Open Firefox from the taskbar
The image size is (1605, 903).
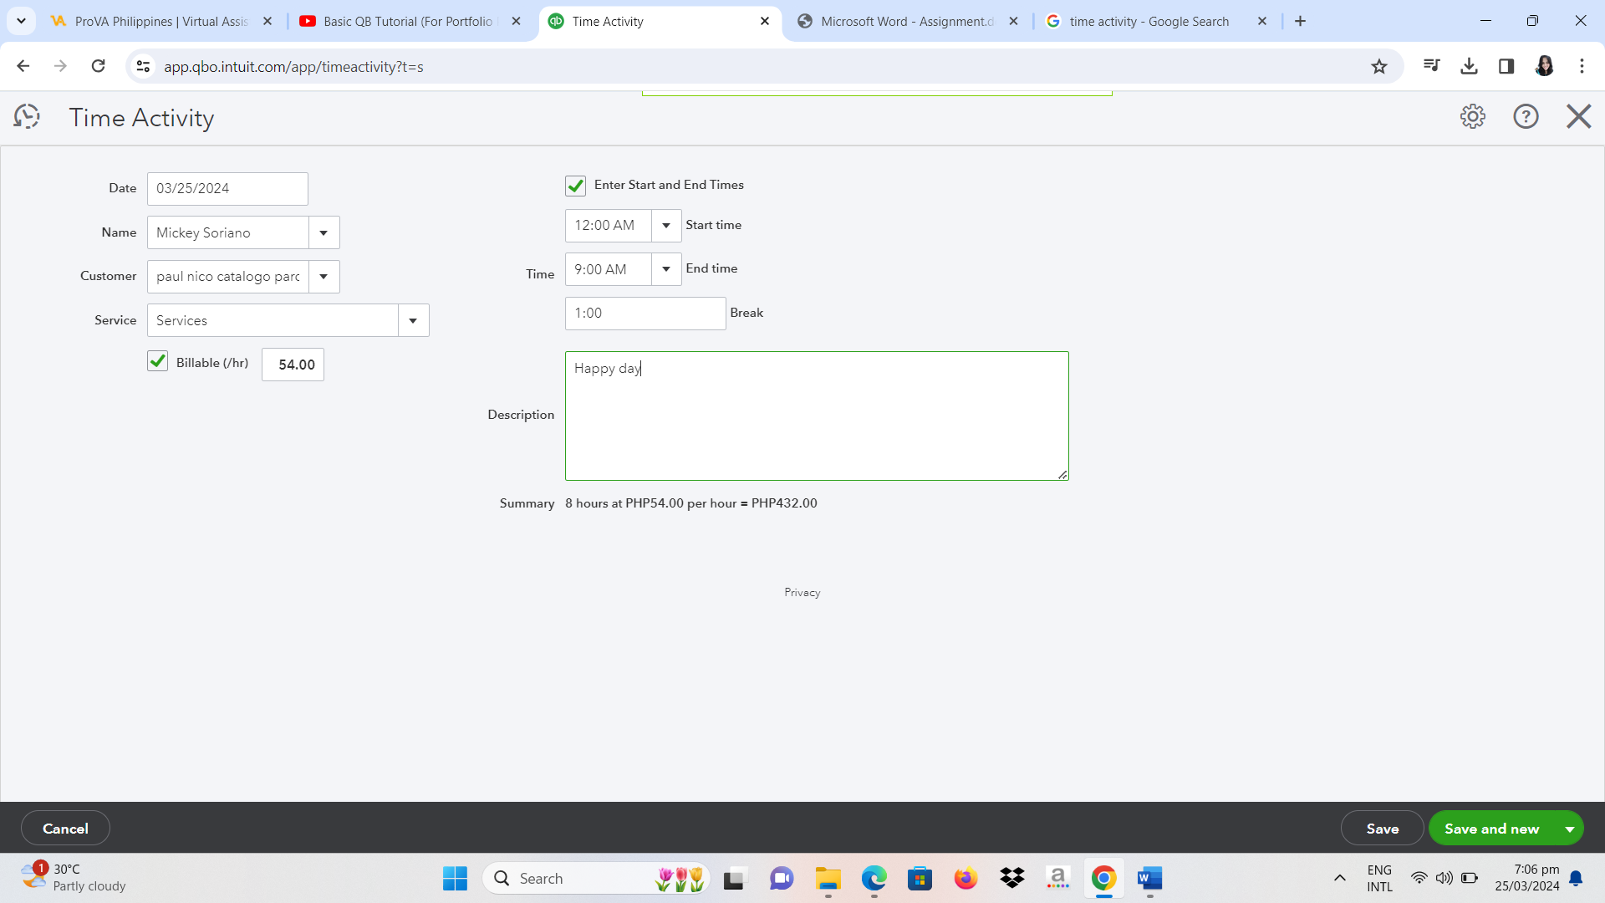click(966, 878)
